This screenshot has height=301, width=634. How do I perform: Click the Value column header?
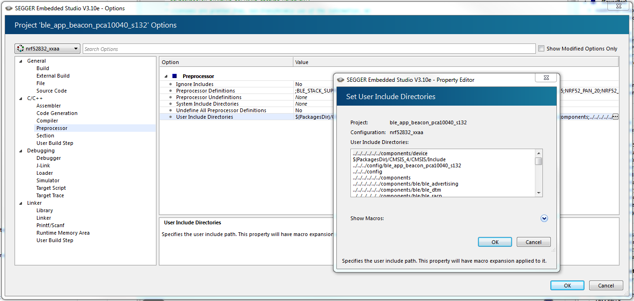tap(456, 62)
